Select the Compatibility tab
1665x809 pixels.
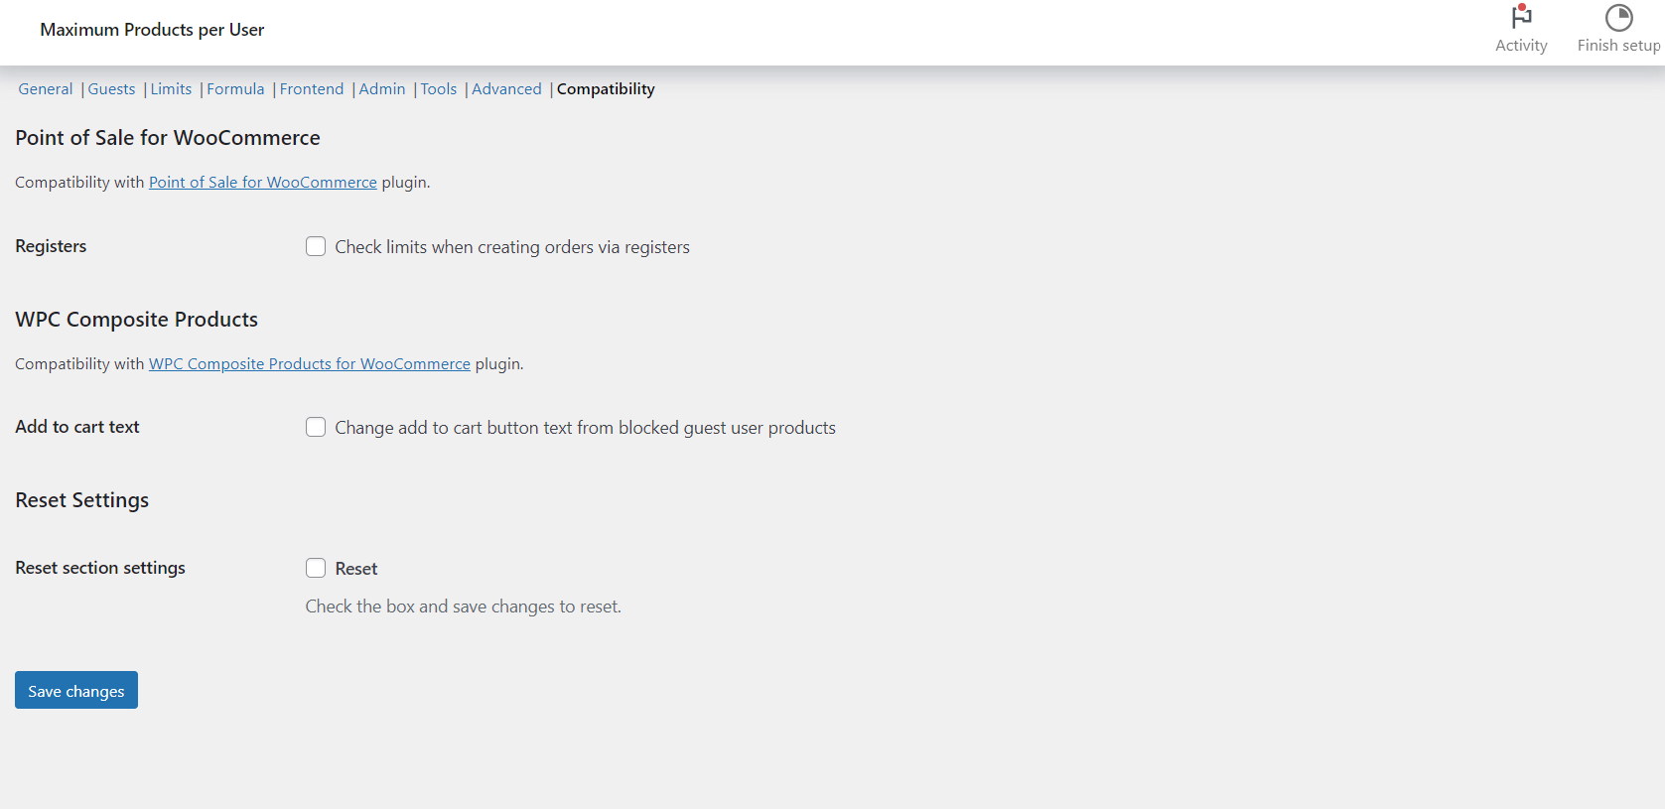point(605,88)
